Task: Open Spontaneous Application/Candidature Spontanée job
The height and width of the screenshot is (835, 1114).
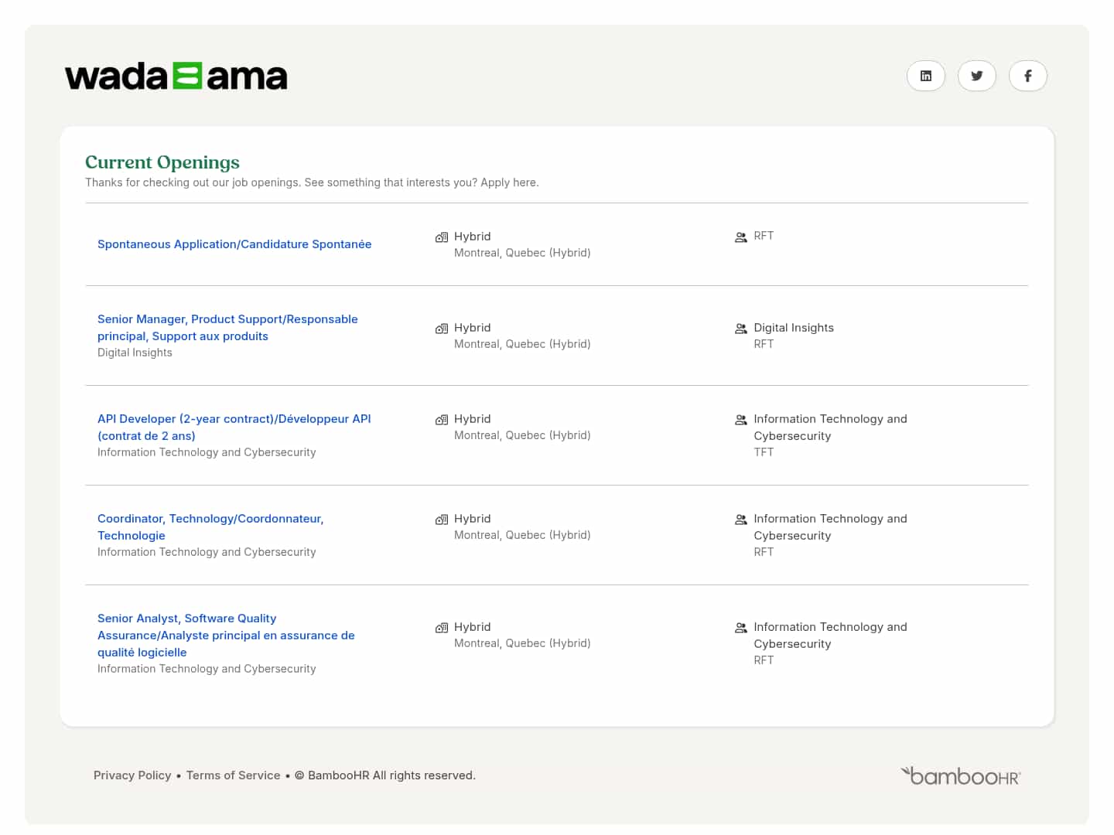Action: (234, 244)
